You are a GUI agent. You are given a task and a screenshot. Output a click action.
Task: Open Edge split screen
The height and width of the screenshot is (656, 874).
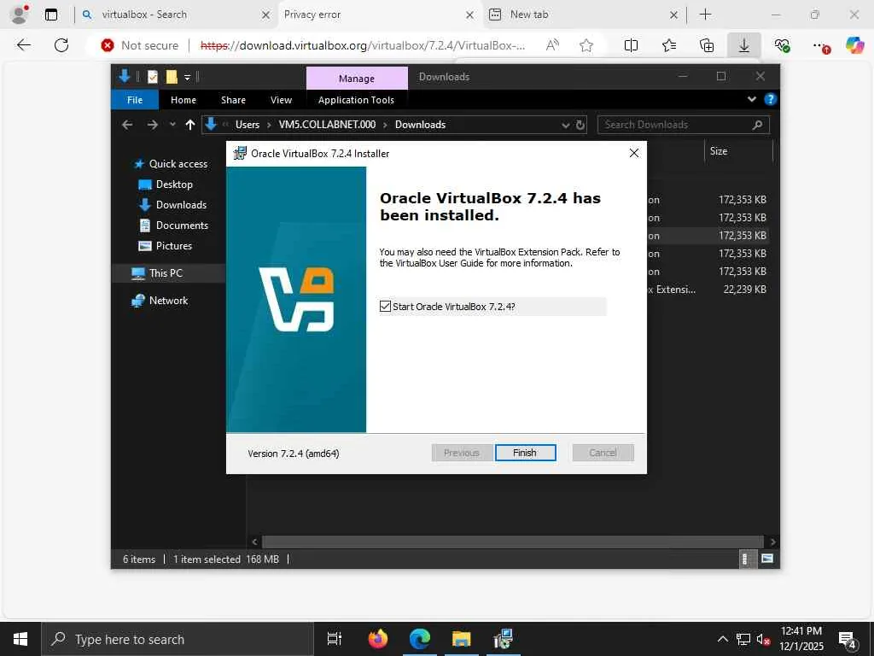pos(631,45)
